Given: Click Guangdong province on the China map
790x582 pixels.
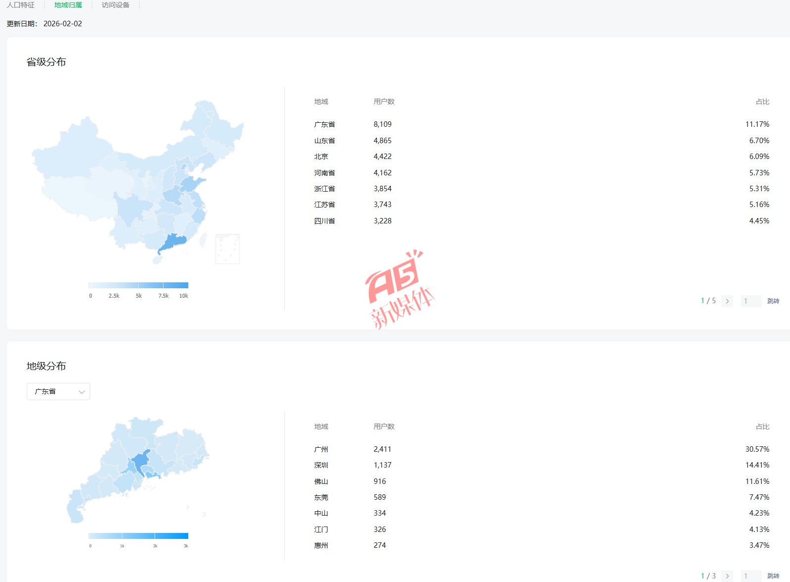Looking at the screenshot, I should point(173,242).
